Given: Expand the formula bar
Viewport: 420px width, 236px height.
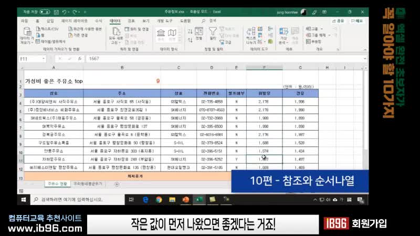Looking at the screenshot, I should (x=364, y=59).
